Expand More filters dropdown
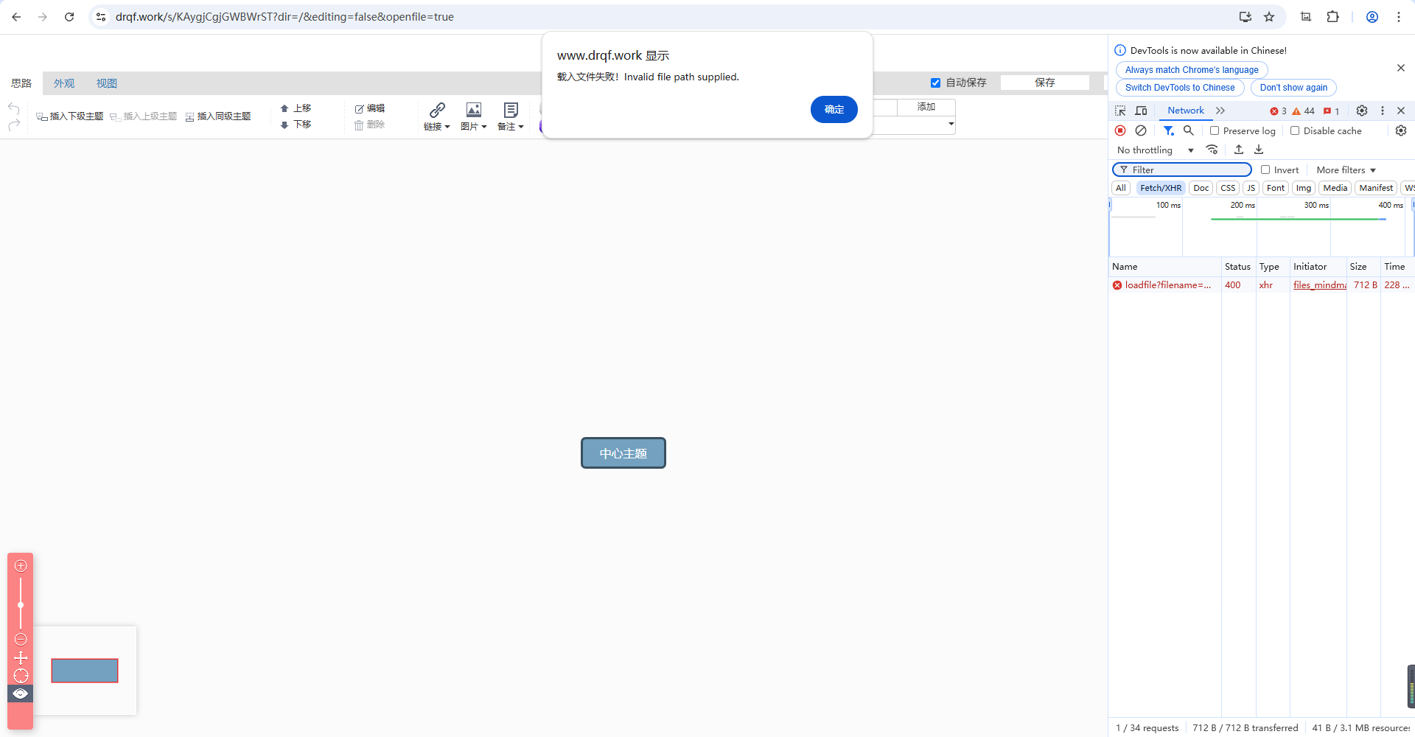This screenshot has height=737, width=1415. tap(1346, 170)
